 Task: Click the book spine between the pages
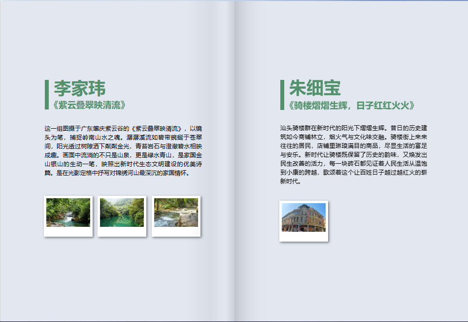click(x=234, y=161)
